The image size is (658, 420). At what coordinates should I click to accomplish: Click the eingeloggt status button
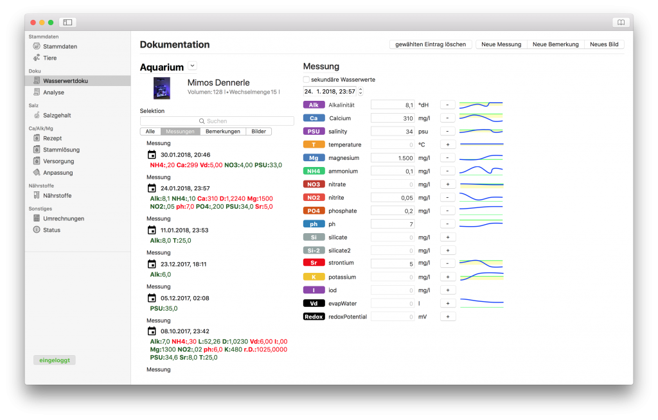55,360
